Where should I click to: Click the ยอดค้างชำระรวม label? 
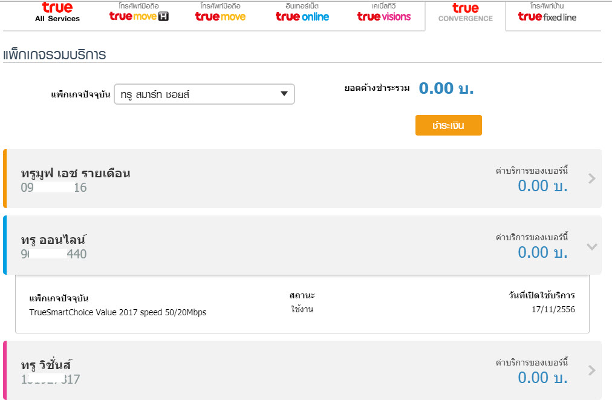click(377, 88)
